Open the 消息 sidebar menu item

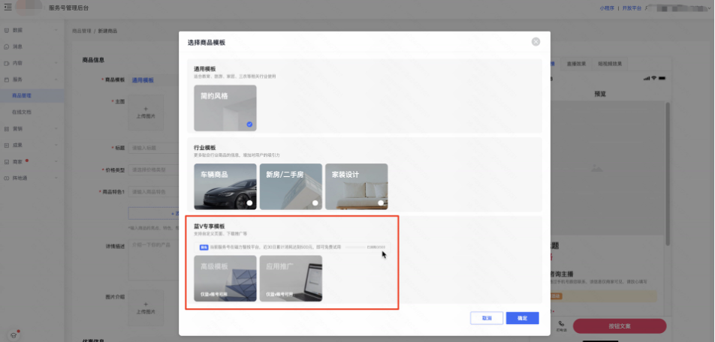pyautogui.click(x=32, y=46)
